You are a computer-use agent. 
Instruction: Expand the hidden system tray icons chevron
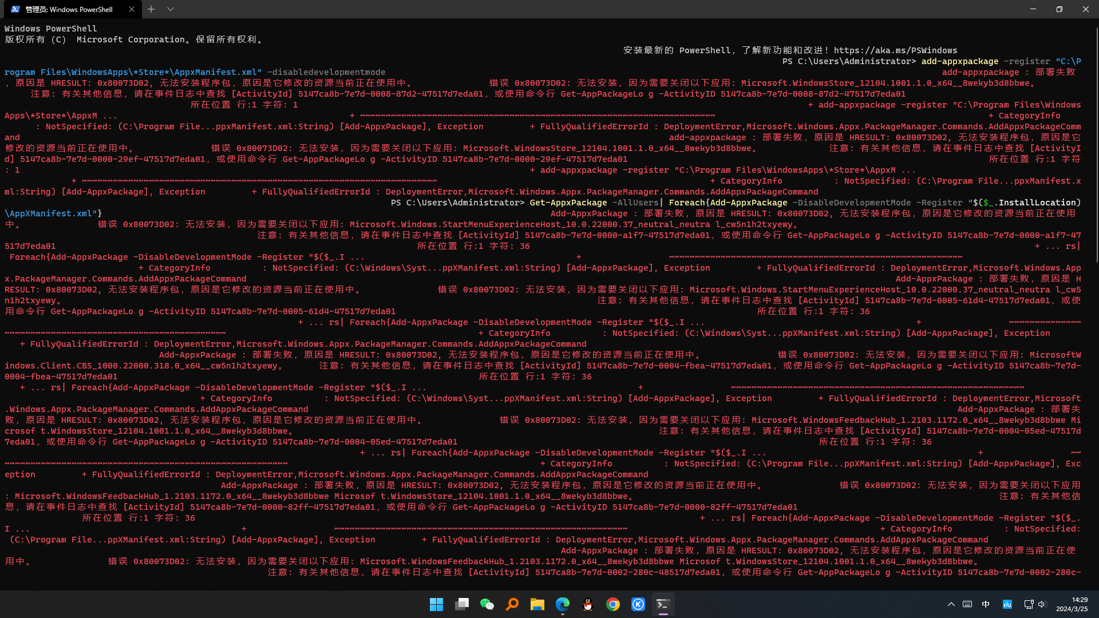coord(951,604)
